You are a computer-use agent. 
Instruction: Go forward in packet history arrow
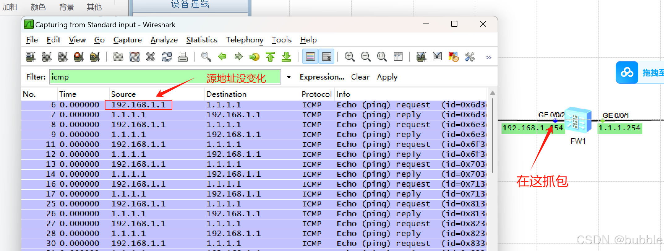click(238, 57)
